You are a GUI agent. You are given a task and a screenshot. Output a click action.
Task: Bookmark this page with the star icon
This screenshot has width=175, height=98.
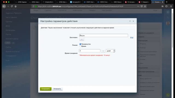pos(145,6)
